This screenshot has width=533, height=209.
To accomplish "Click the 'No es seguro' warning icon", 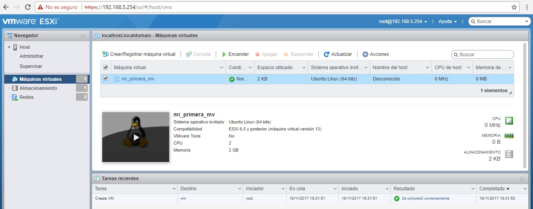I will click(40, 7).
